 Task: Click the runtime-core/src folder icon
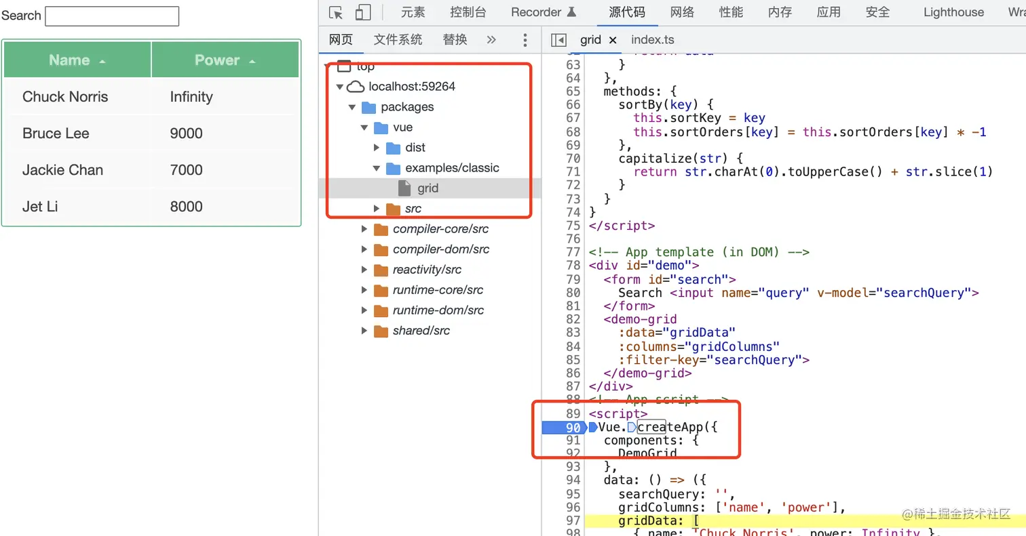click(381, 290)
